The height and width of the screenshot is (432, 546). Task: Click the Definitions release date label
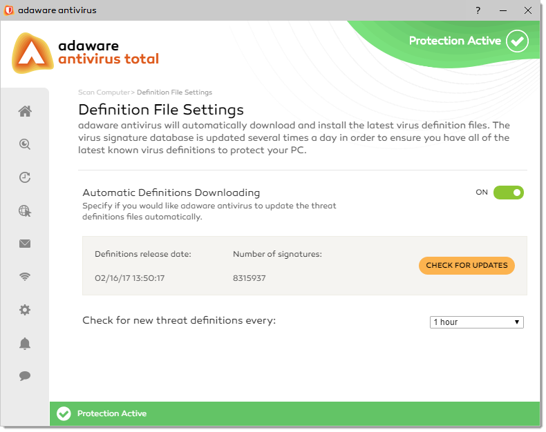[143, 254]
